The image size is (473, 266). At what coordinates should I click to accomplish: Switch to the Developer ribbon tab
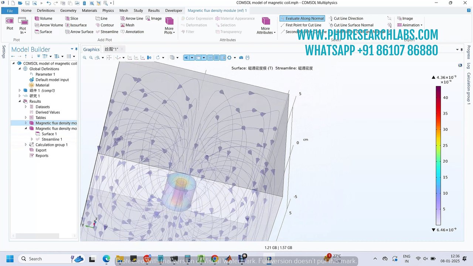click(174, 11)
